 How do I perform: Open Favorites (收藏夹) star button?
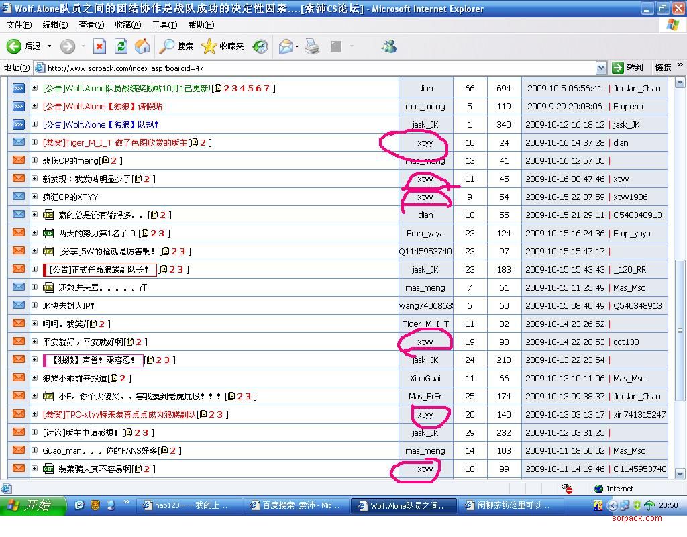coord(223,46)
